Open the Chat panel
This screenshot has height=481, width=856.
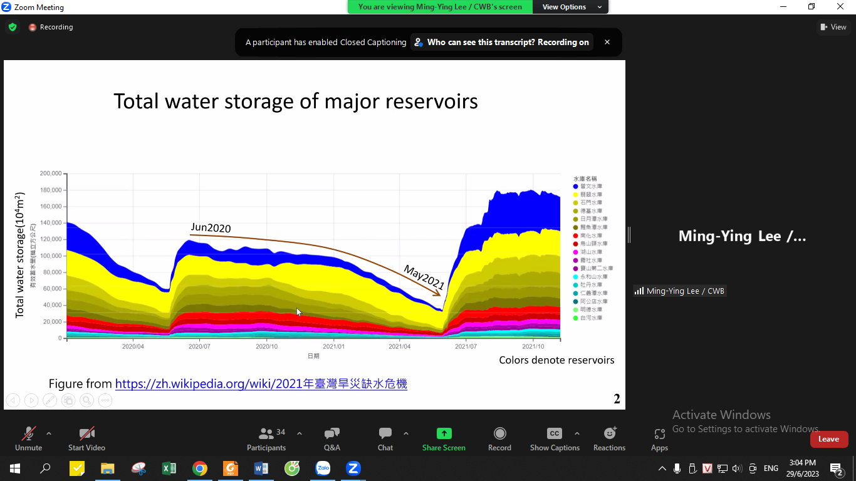click(385, 438)
